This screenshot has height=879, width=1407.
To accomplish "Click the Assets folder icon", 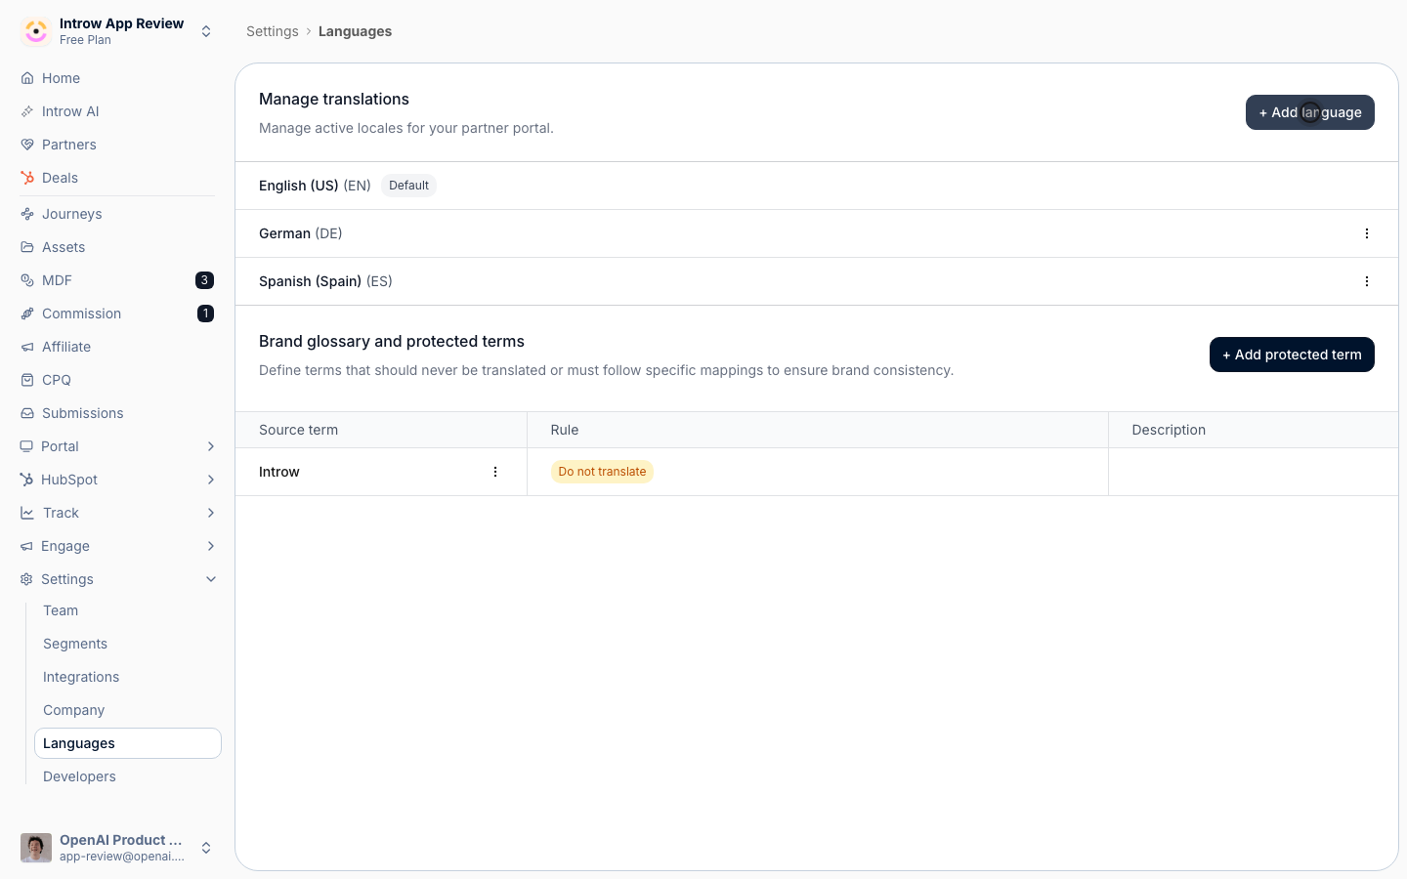I will coord(27,247).
